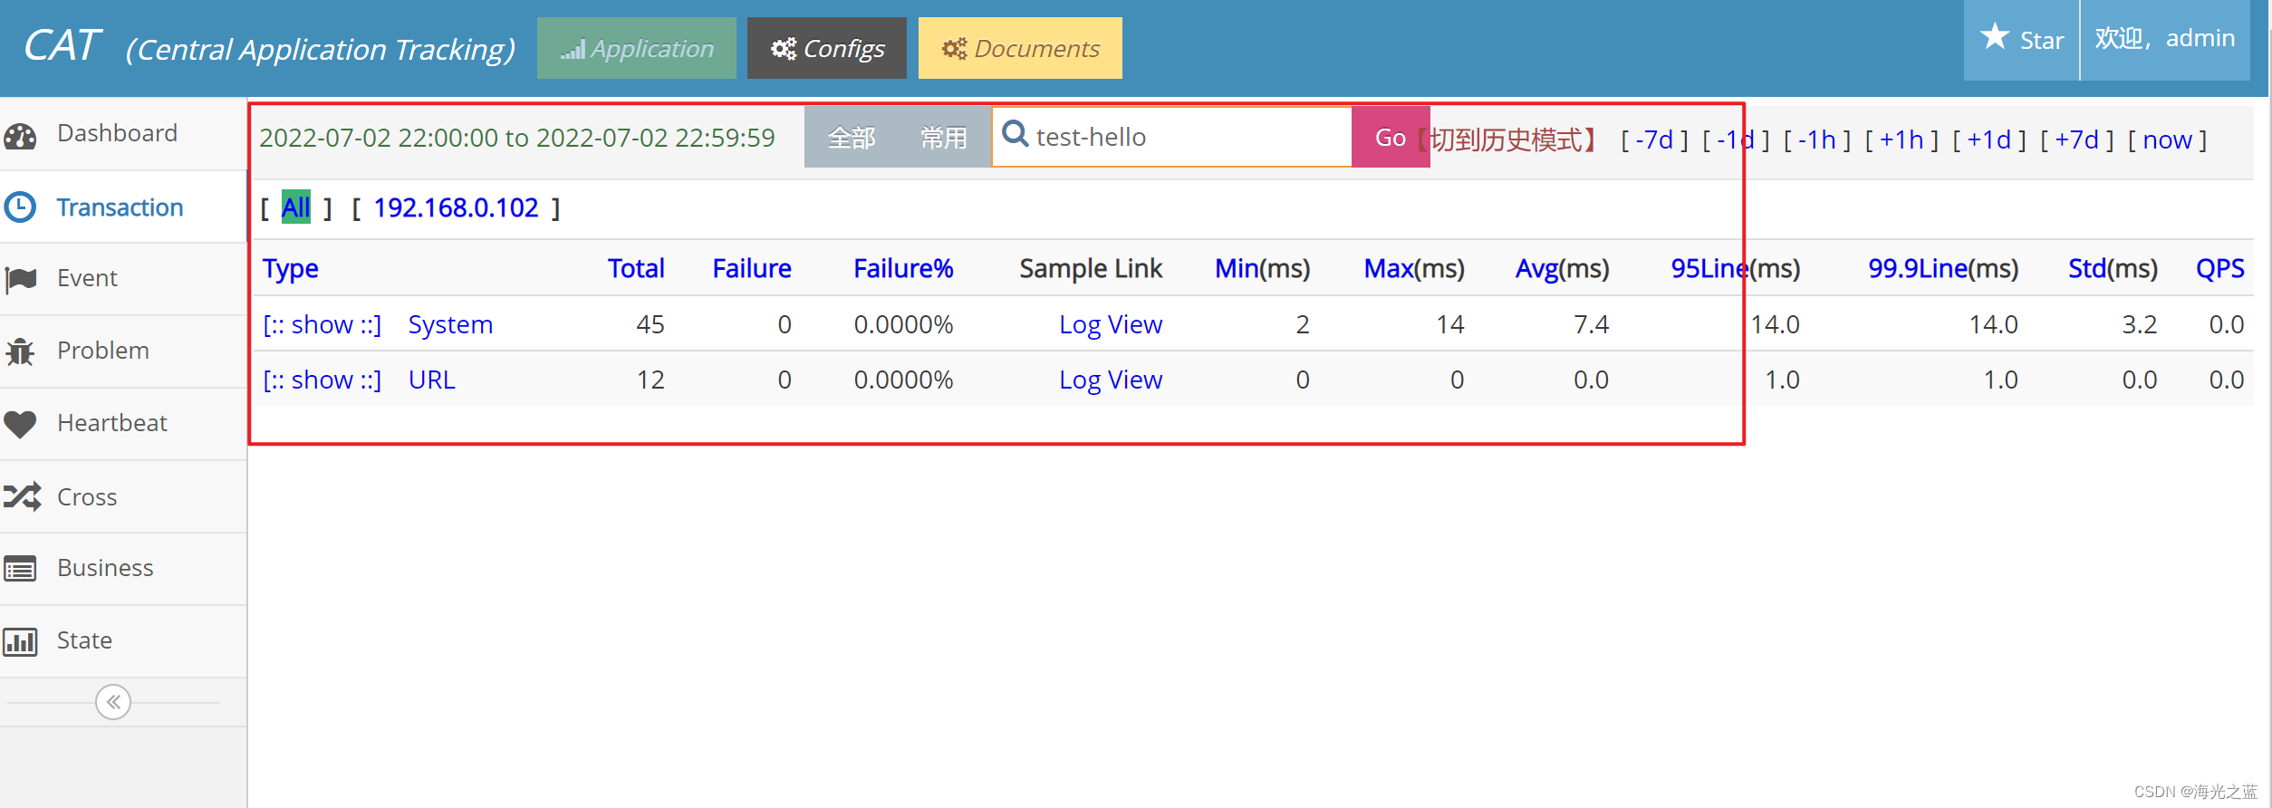Open the Transaction menu item
The width and height of the screenshot is (2272, 808).
[x=123, y=207]
